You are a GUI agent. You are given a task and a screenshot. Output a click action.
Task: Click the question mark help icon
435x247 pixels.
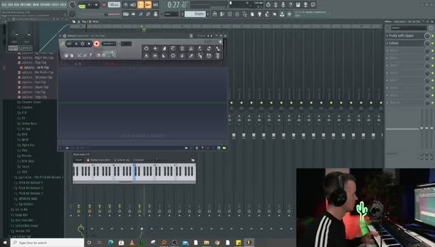click(x=290, y=5)
